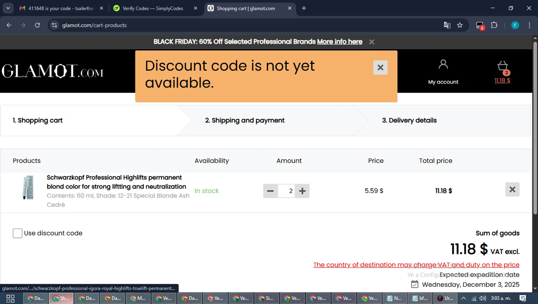This screenshot has height=304, width=538.
Task: Go to the GLAMOT.COM homepage via logo
Action: coord(53,71)
